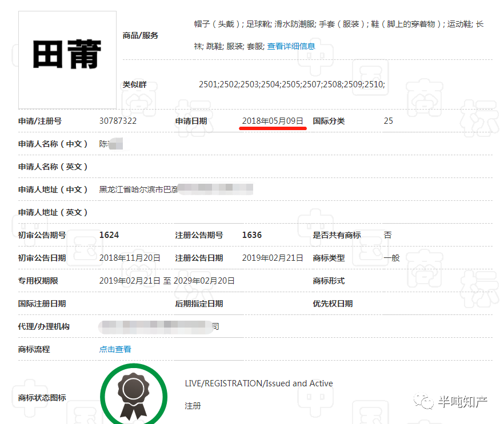Click the 半吨知产 watermark text
504x424 pixels.
click(462, 402)
